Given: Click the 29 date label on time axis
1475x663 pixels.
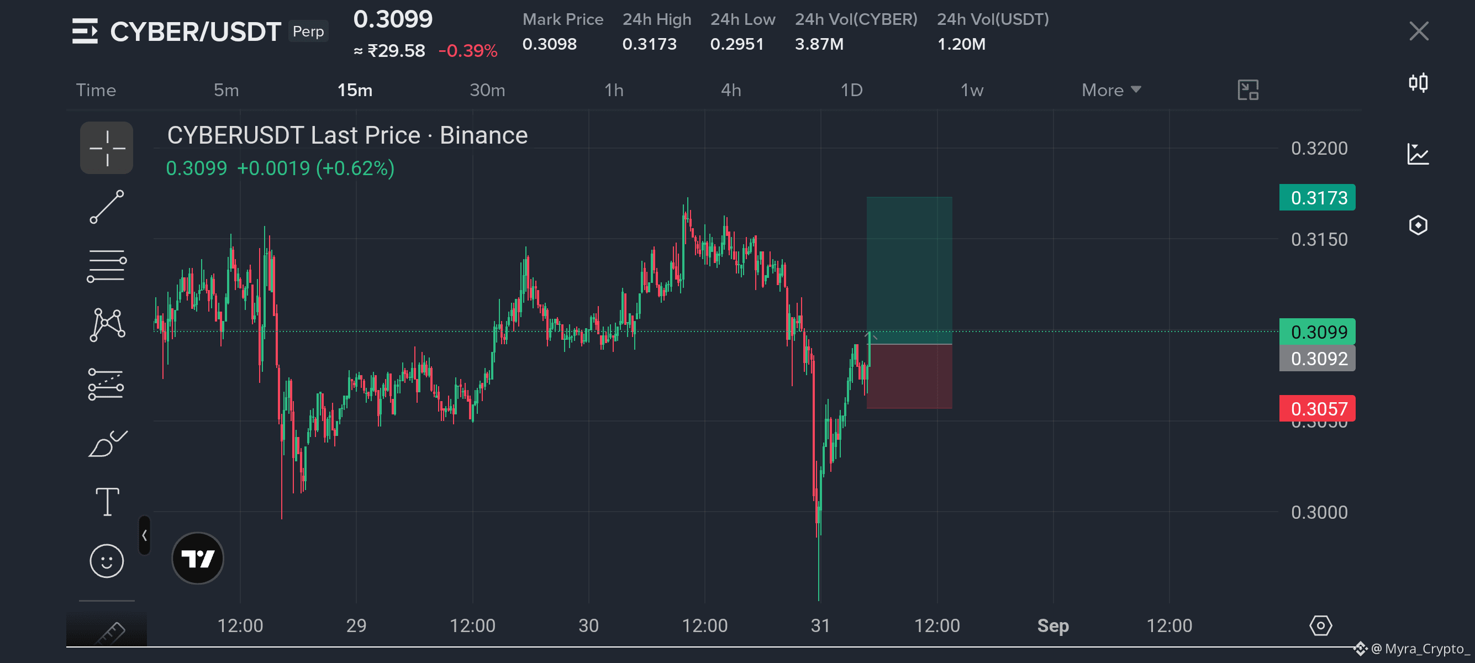Looking at the screenshot, I should pos(356,625).
